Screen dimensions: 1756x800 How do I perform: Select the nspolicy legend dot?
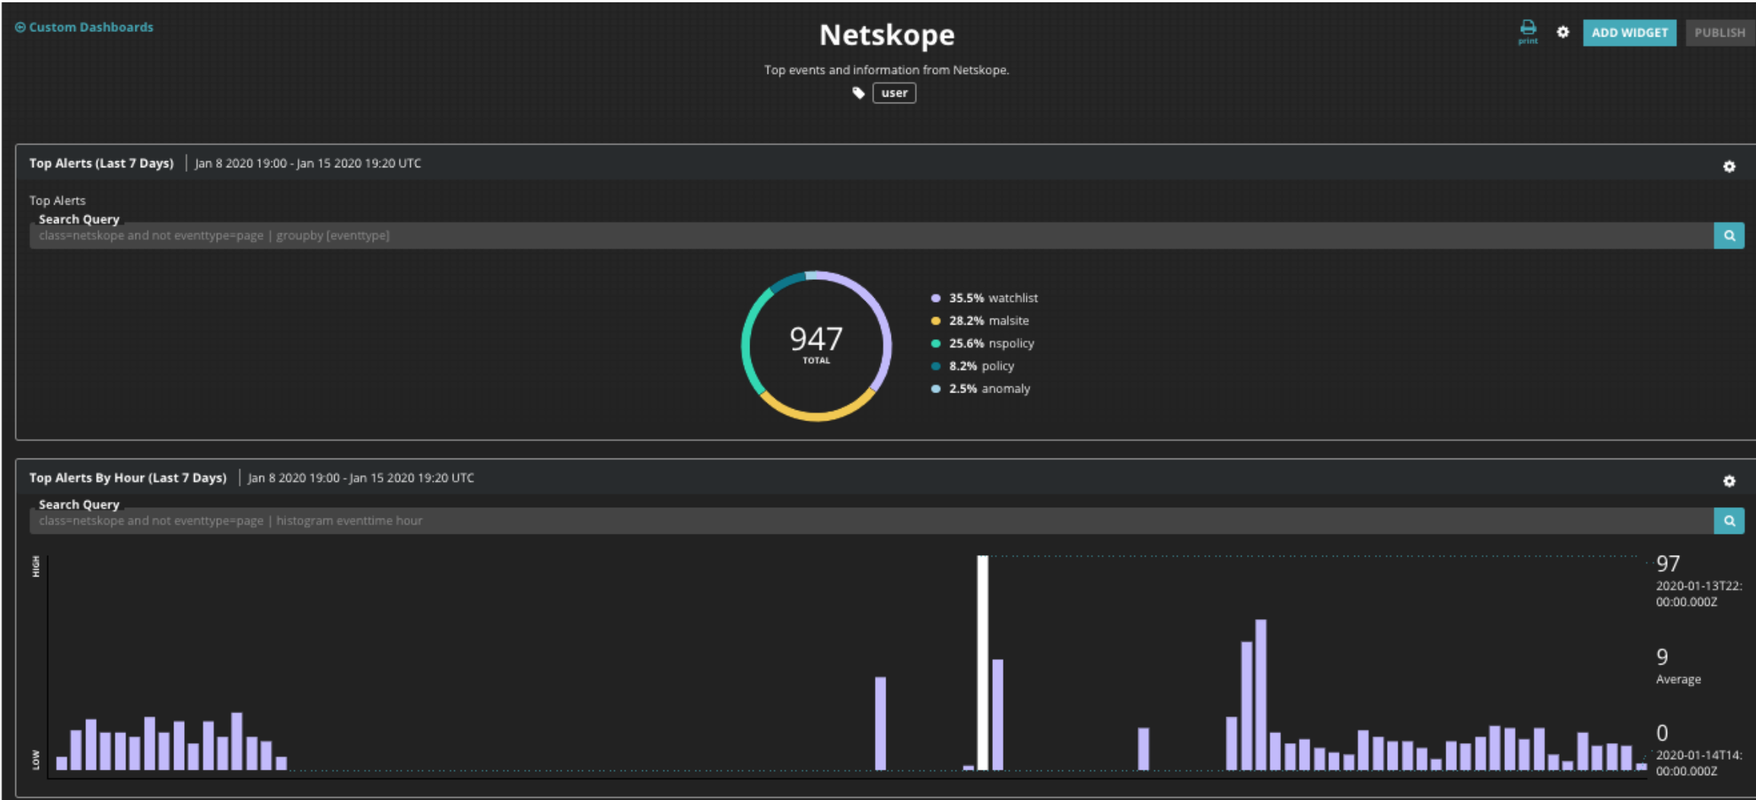(936, 344)
